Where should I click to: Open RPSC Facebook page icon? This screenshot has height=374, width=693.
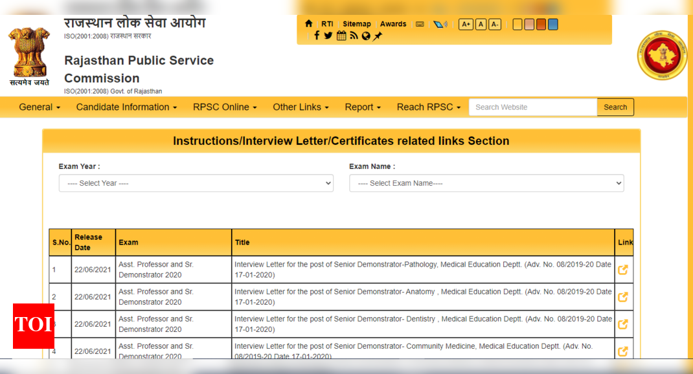click(x=317, y=36)
